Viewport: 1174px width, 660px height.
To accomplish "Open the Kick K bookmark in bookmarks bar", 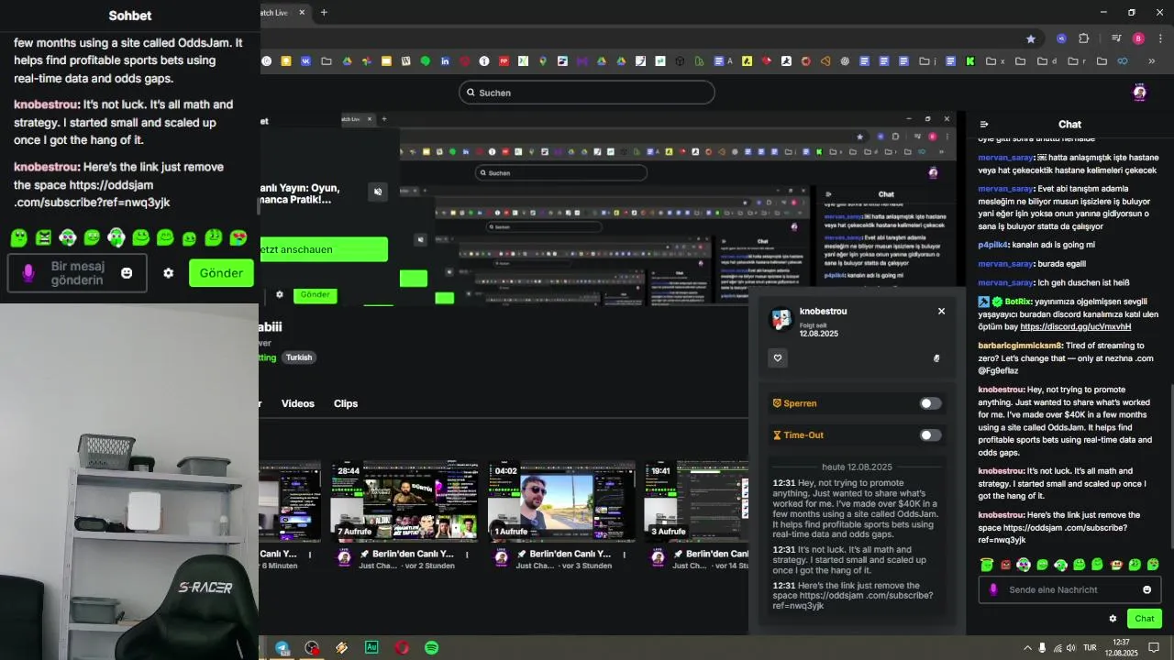I will [969, 61].
